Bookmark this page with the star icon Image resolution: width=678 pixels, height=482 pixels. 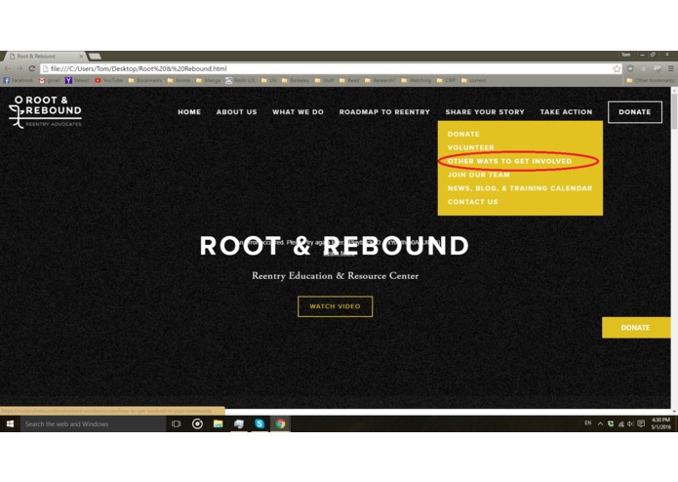[617, 68]
